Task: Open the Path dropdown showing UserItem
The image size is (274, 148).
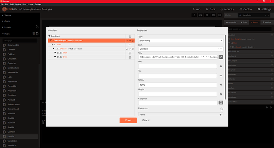Action: (181, 49)
